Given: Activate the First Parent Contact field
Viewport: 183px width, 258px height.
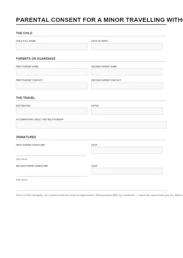Looking at the screenshot, I should point(52,86).
